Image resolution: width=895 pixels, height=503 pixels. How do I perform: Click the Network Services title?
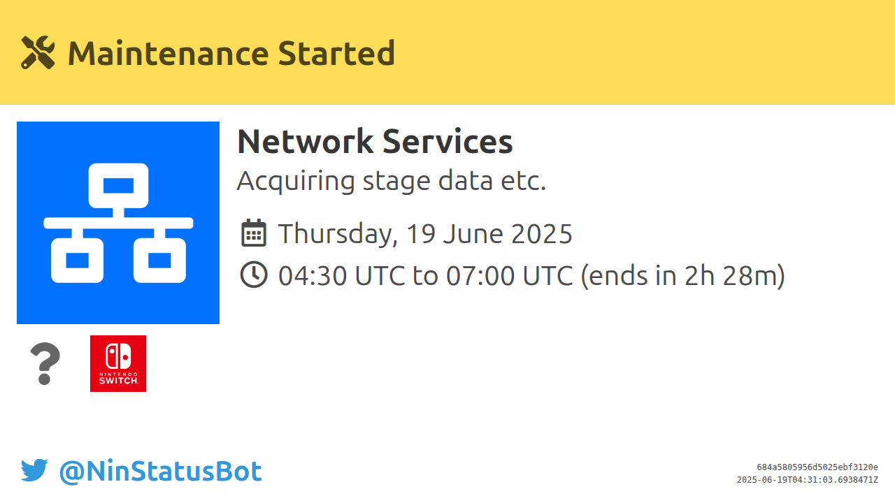[375, 141]
